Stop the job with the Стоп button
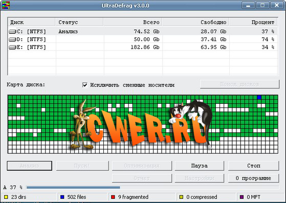The height and width of the screenshot is (203, 286). 254,166
